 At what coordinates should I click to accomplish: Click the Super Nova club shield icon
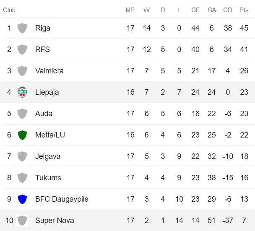pos(22,221)
